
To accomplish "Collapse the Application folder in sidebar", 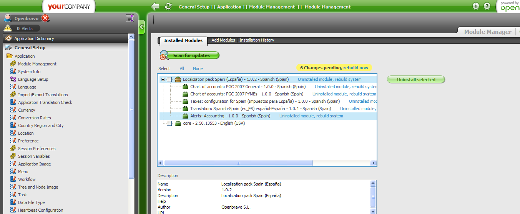I will [10, 56].
